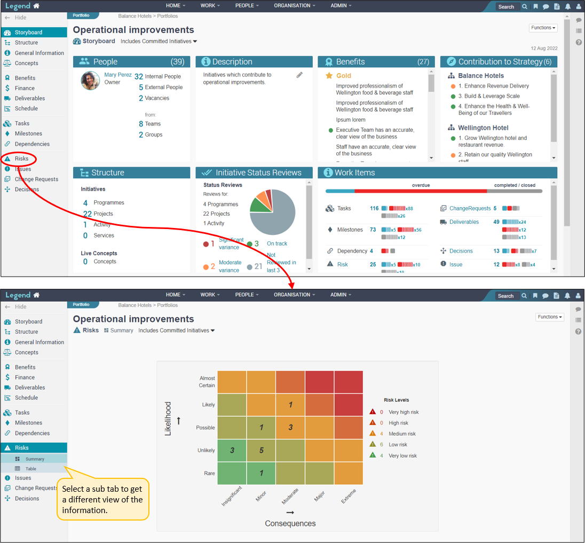Open Finance in the lower screenshot's sidebar

25,377
